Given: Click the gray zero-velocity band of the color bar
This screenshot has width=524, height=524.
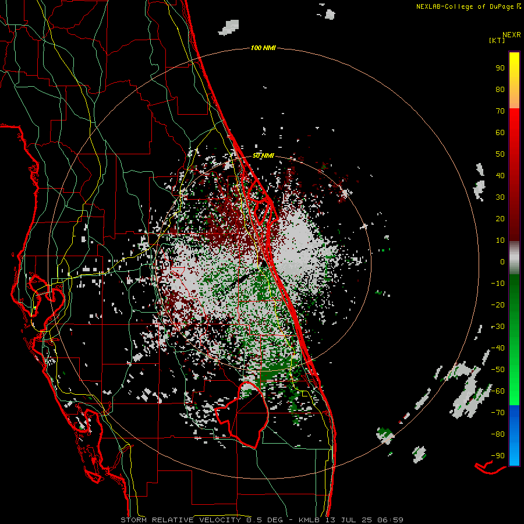Looking at the screenshot, I should pos(514,258).
